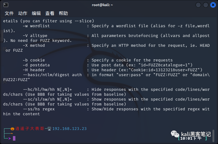The height and width of the screenshot is (144, 218).
Task: Click the maximize window circle button
Action: pyautogui.click(x=205, y=5)
